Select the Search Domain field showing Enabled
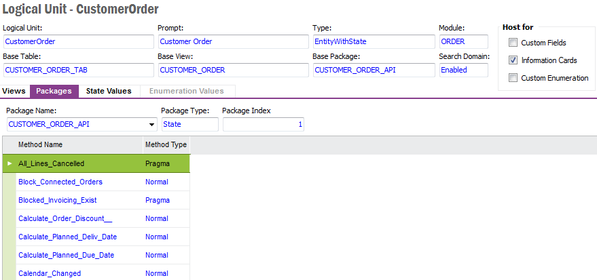This screenshot has width=597, height=280. click(x=463, y=70)
